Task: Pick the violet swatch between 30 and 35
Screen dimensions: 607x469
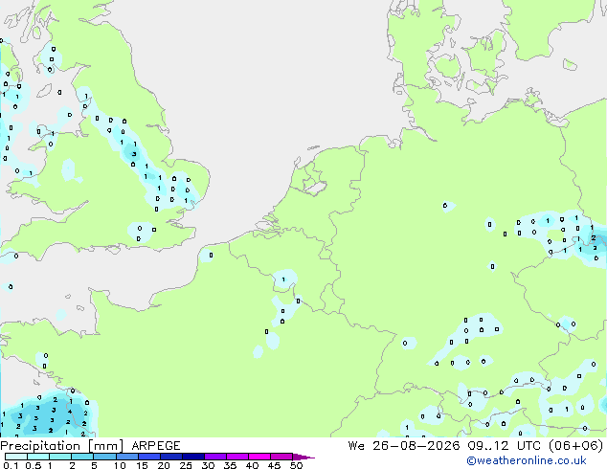Action: [x=215, y=457]
